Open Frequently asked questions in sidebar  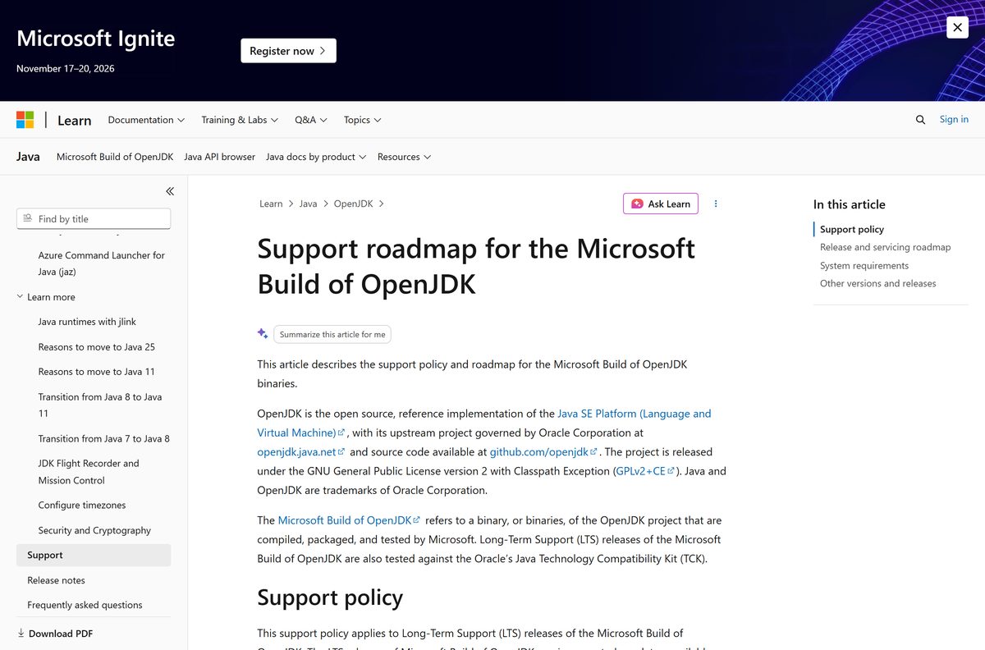[85, 605]
